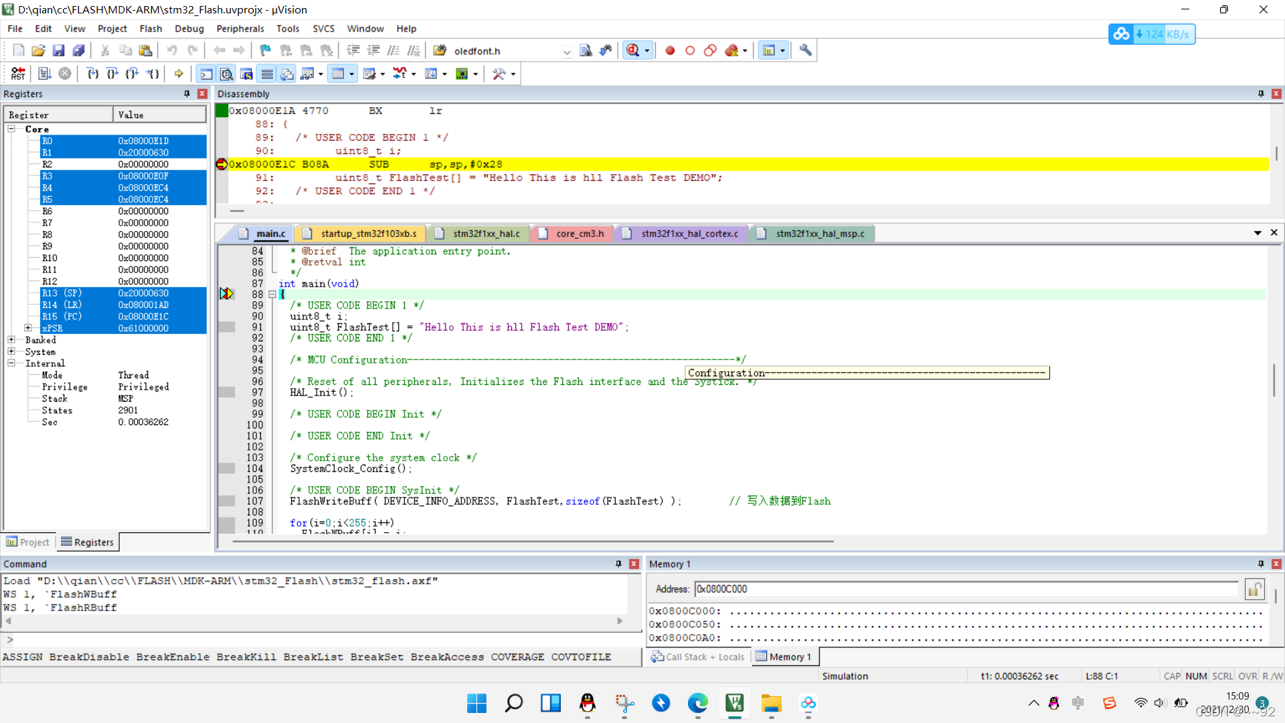Screen dimensions: 1285x723
Task: Click the New file icon
Action: tap(19, 50)
